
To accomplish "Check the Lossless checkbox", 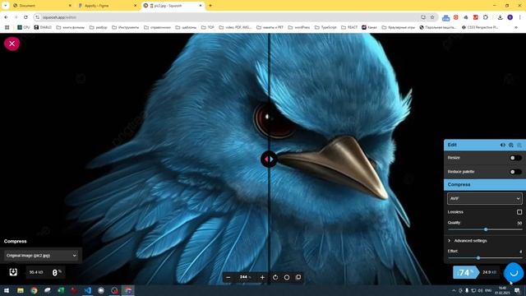I will pyautogui.click(x=519, y=212).
